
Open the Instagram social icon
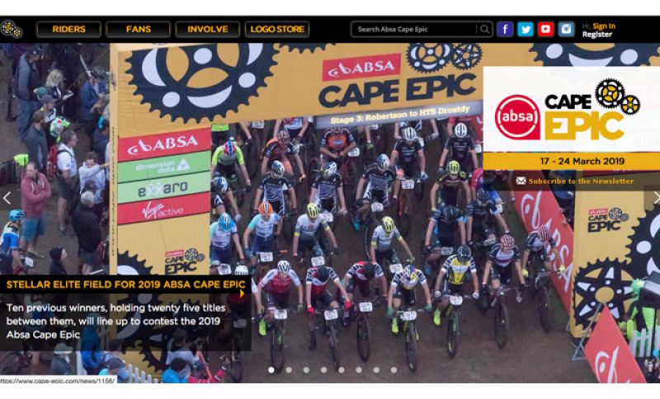[566, 29]
